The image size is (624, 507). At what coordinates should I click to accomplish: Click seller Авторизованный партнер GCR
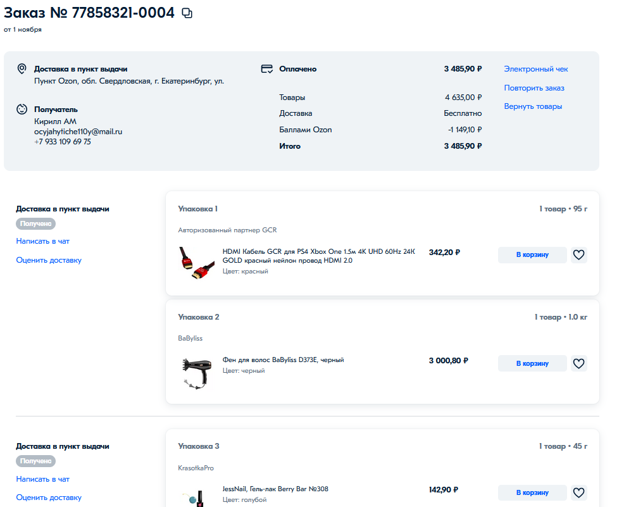click(227, 230)
